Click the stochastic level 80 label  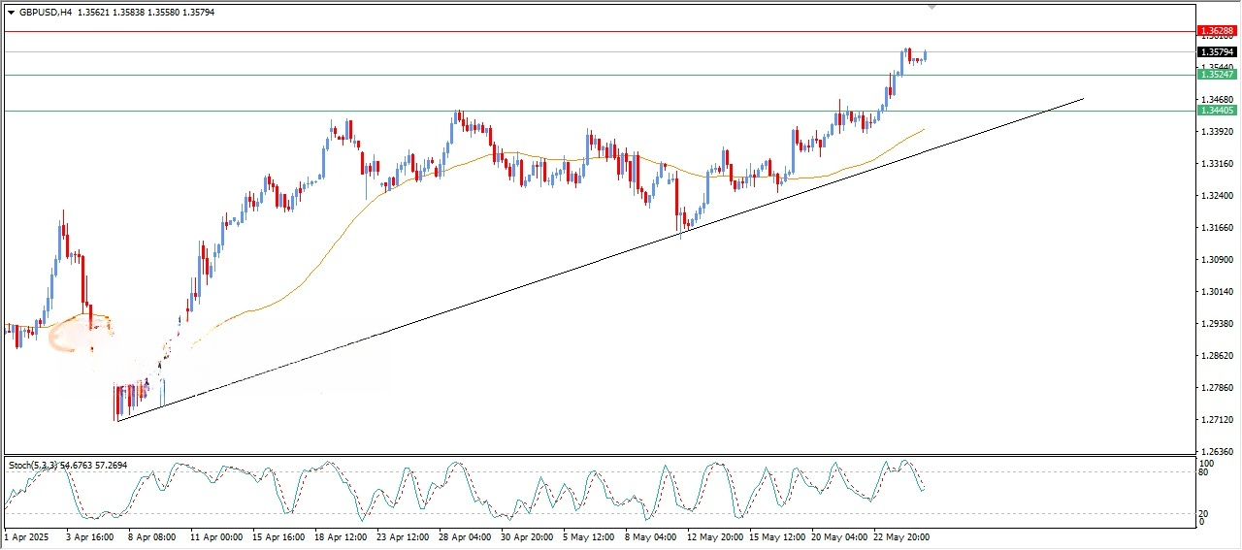[1204, 472]
